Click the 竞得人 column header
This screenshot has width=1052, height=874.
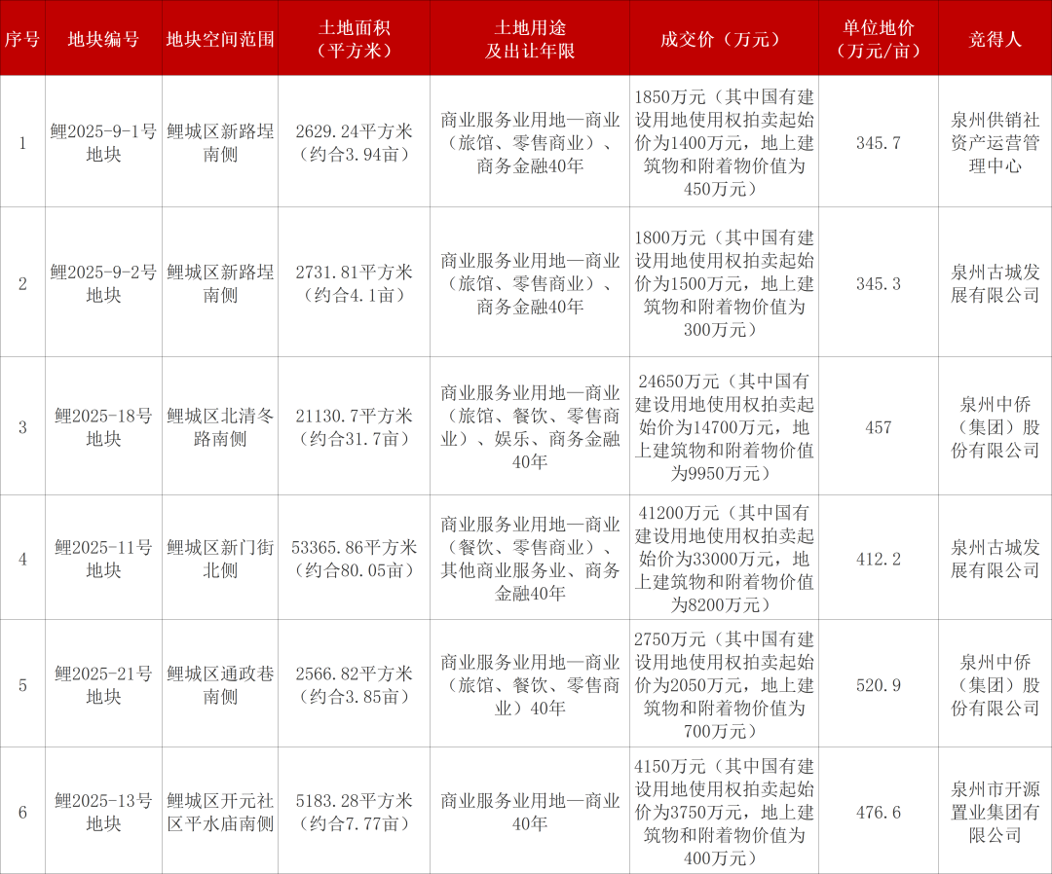coord(995,38)
